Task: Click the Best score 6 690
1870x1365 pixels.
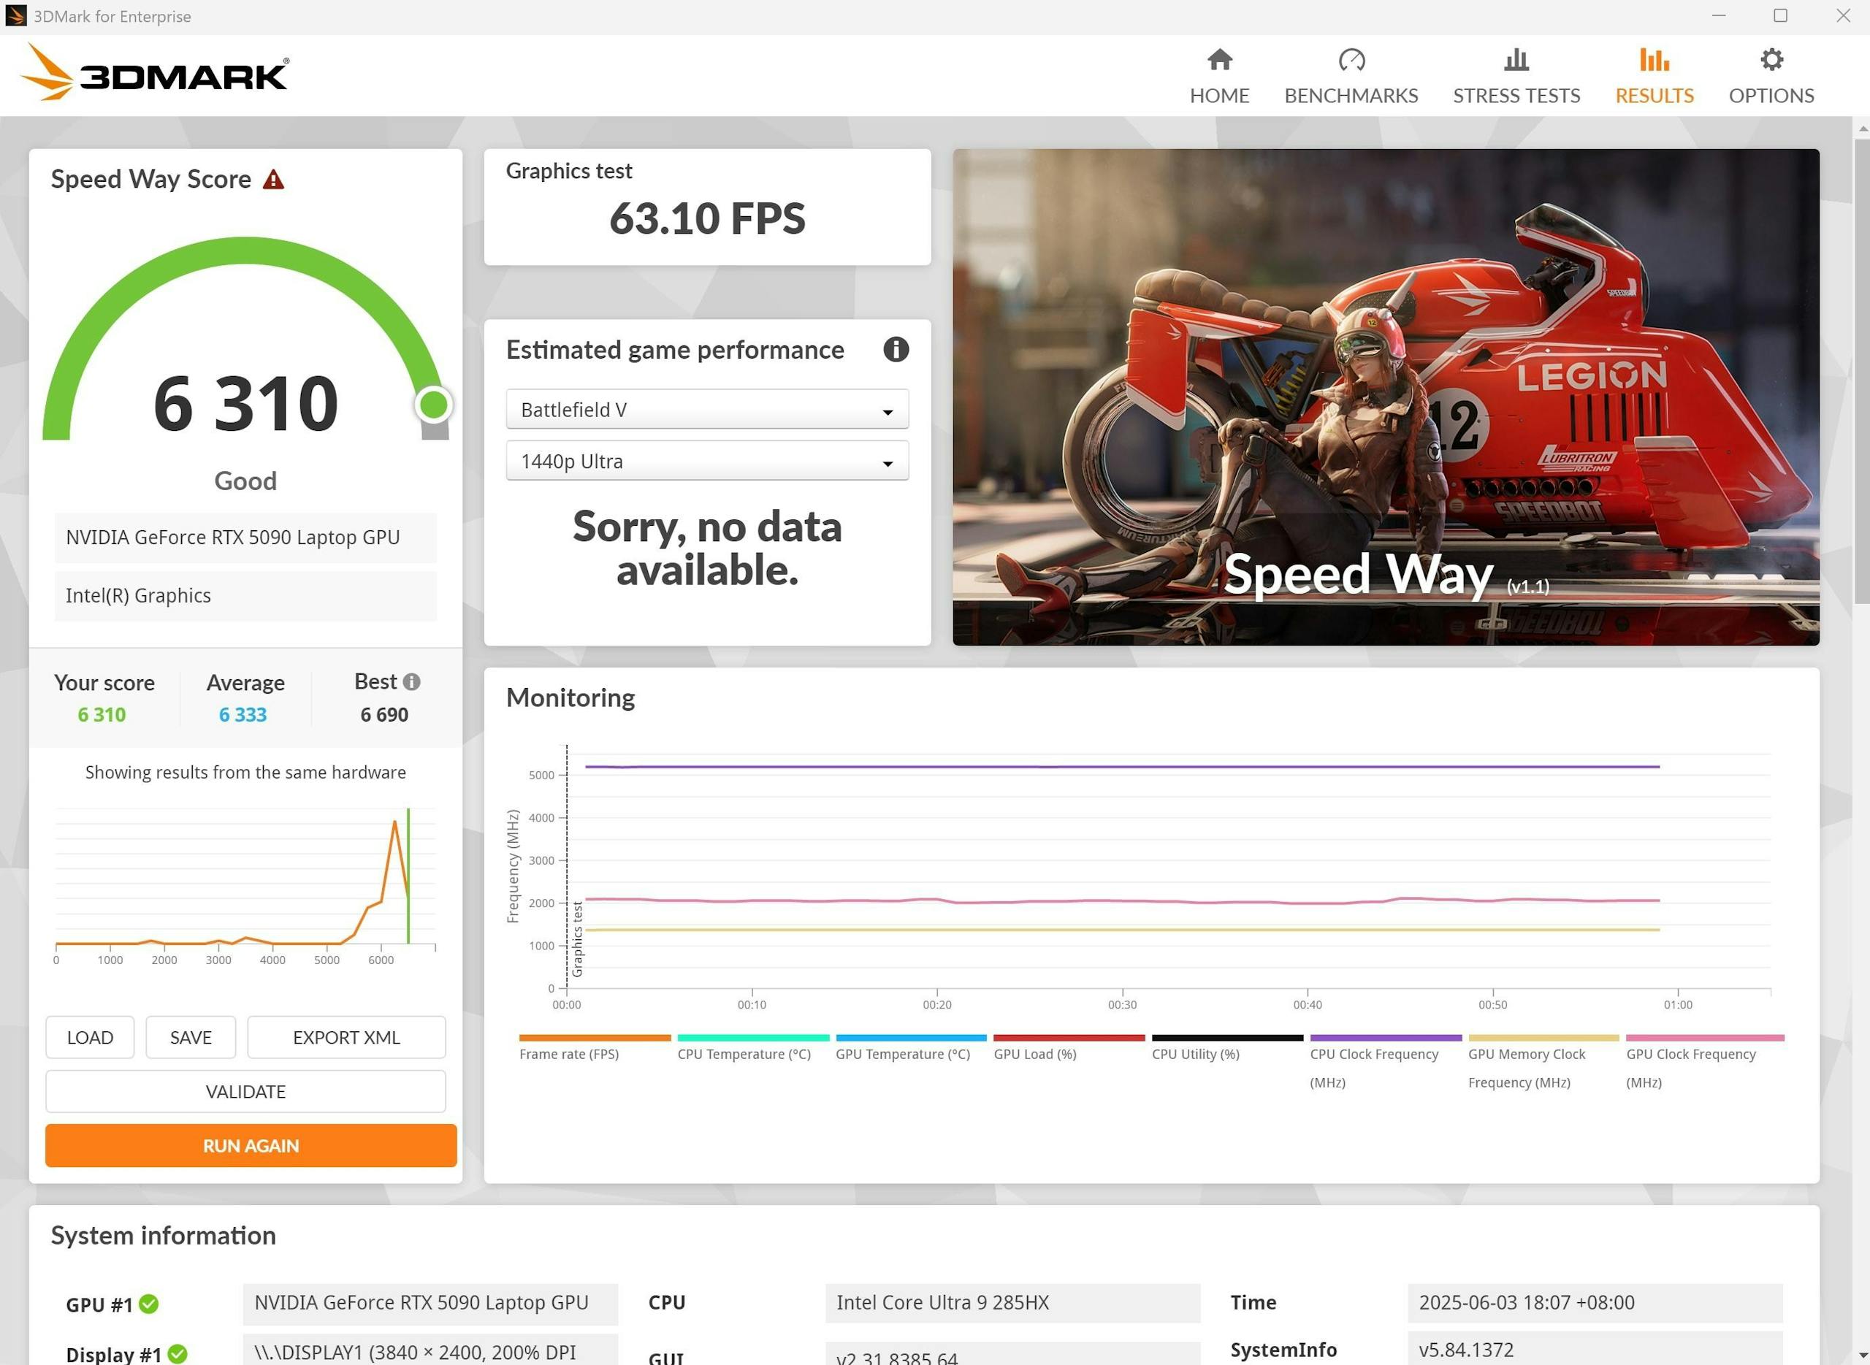Action: (384, 715)
